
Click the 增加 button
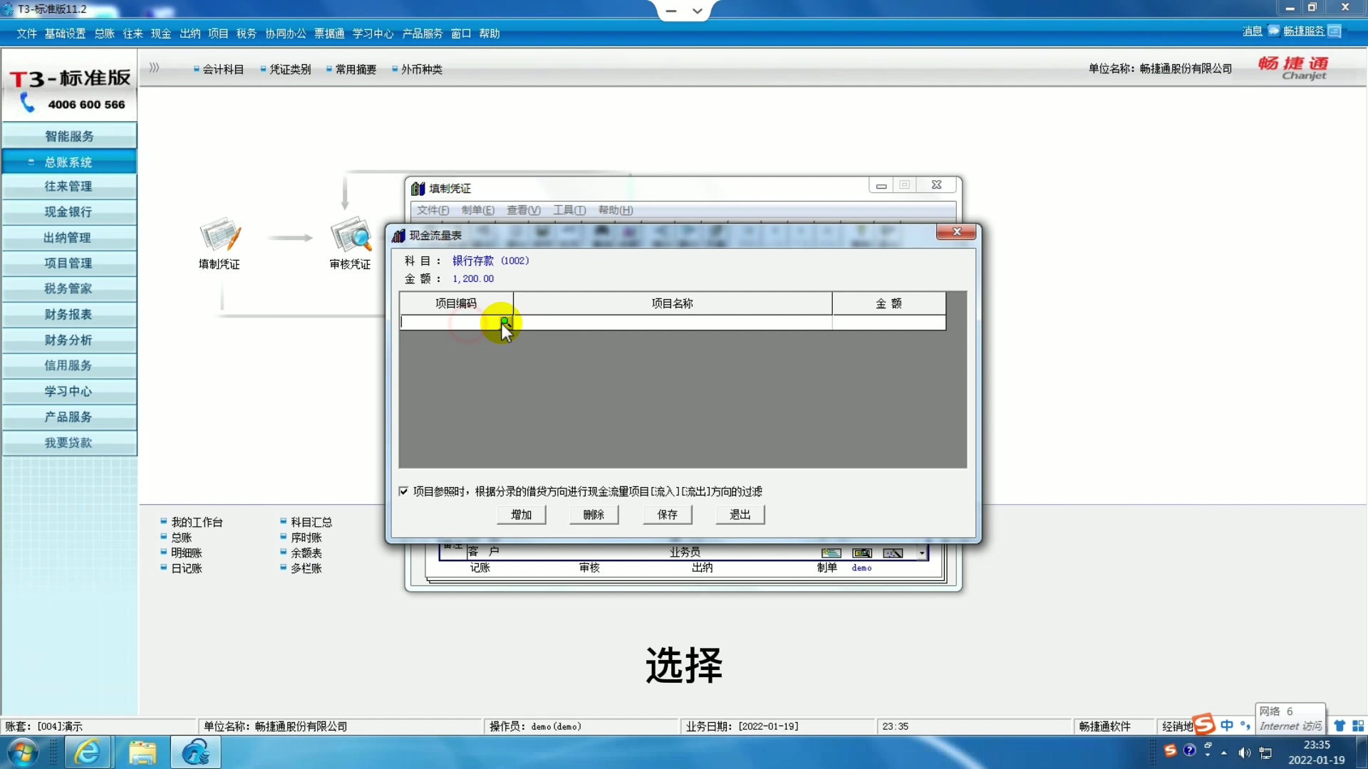click(x=522, y=514)
